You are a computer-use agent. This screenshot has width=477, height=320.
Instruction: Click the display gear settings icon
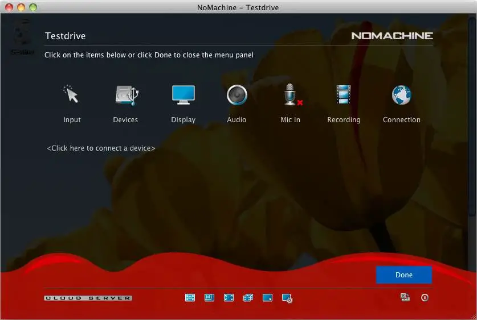[x=287, y=298]
